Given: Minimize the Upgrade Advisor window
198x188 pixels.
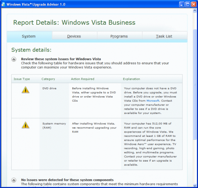Looking at the screenshot, I should tap(182, 4).
